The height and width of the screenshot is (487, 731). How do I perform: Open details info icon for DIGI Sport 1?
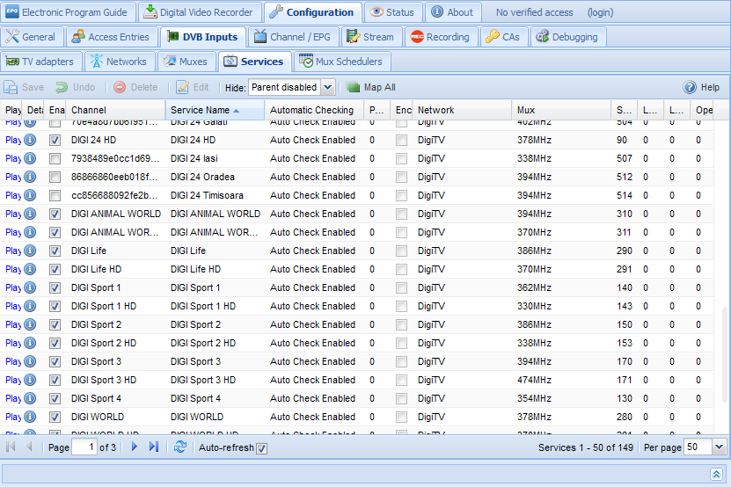point(30,287)
